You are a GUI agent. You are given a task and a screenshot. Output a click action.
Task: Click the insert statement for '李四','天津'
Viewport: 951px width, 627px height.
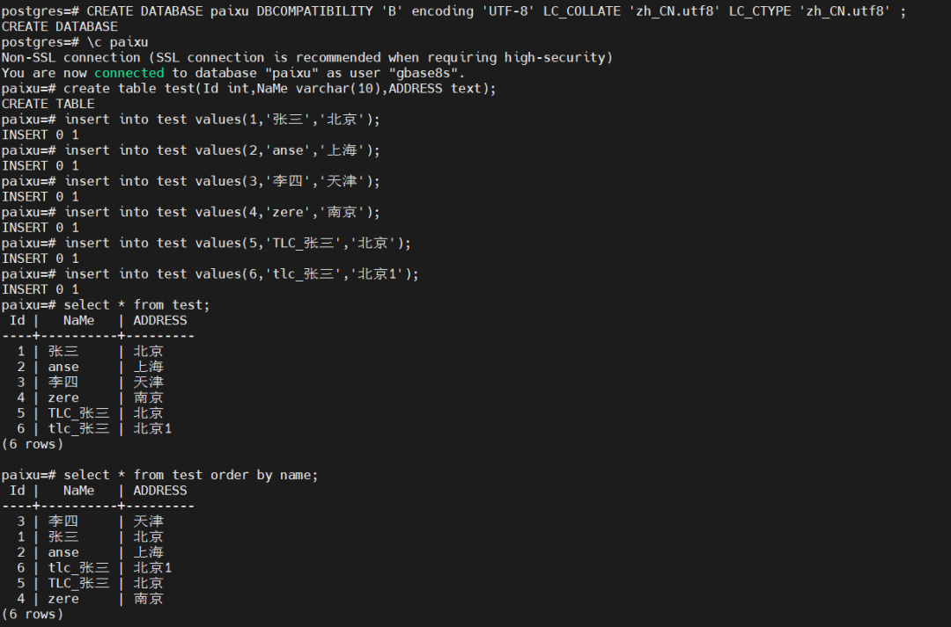222,181
